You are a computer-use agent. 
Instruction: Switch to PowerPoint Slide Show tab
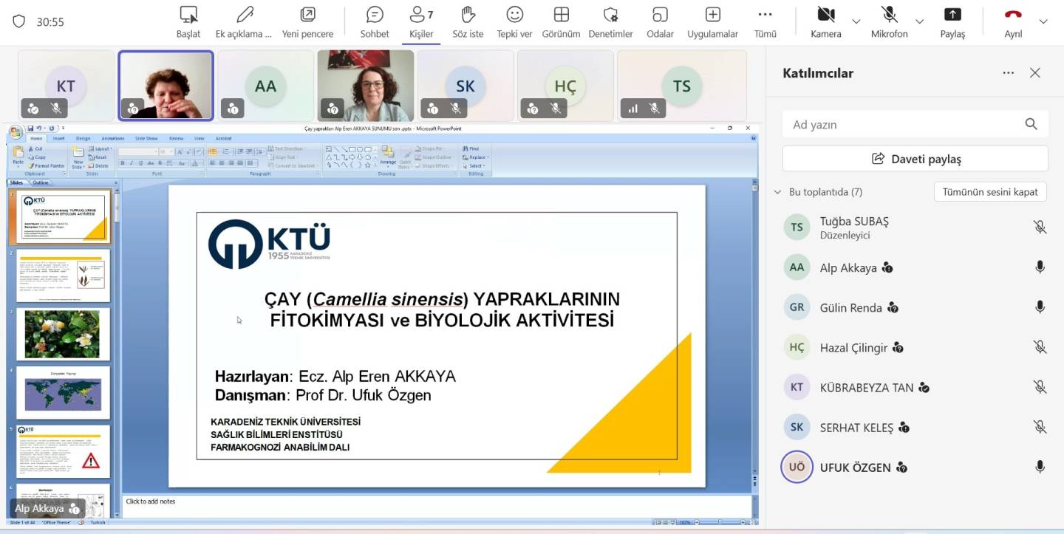point(146,138)
